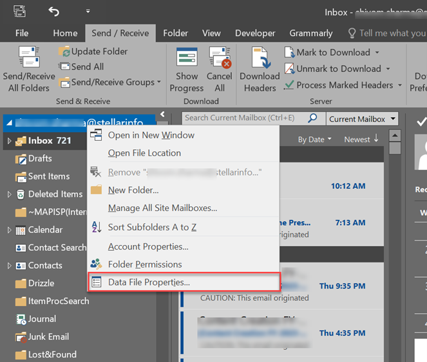Open the Thu 4:35 PM message
The width and height of the screenshot is (427, 362).
[281, 333]
